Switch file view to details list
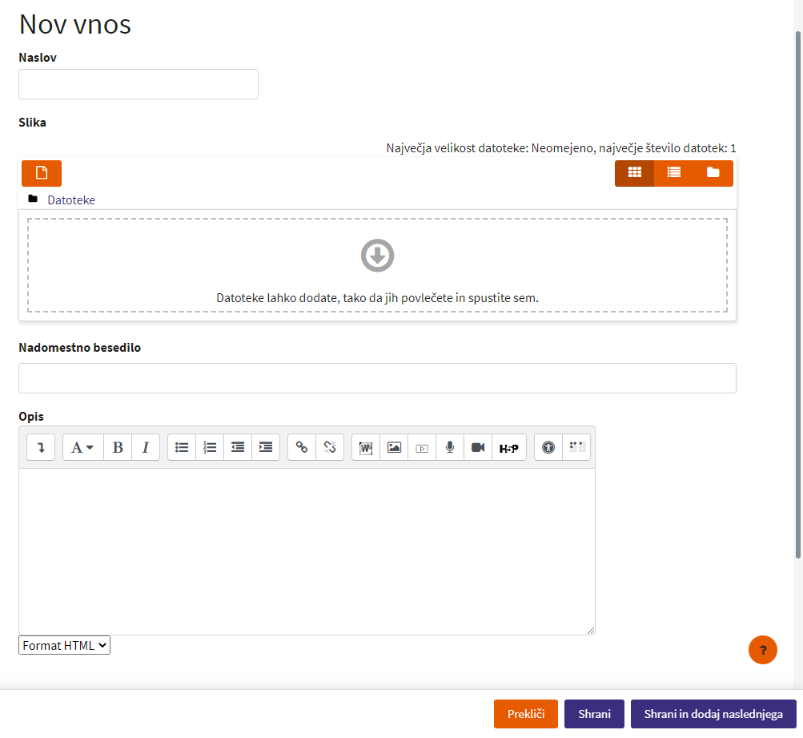The height and width of the screenshot is (738, 803). click(673, 173)
